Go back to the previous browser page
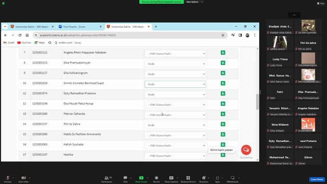The image size is (327, 184). [6, 35]
